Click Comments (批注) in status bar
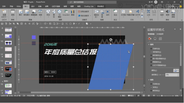 tap(131, 96)
